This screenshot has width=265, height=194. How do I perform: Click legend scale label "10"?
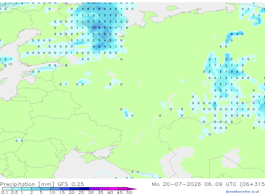[52, 192]
